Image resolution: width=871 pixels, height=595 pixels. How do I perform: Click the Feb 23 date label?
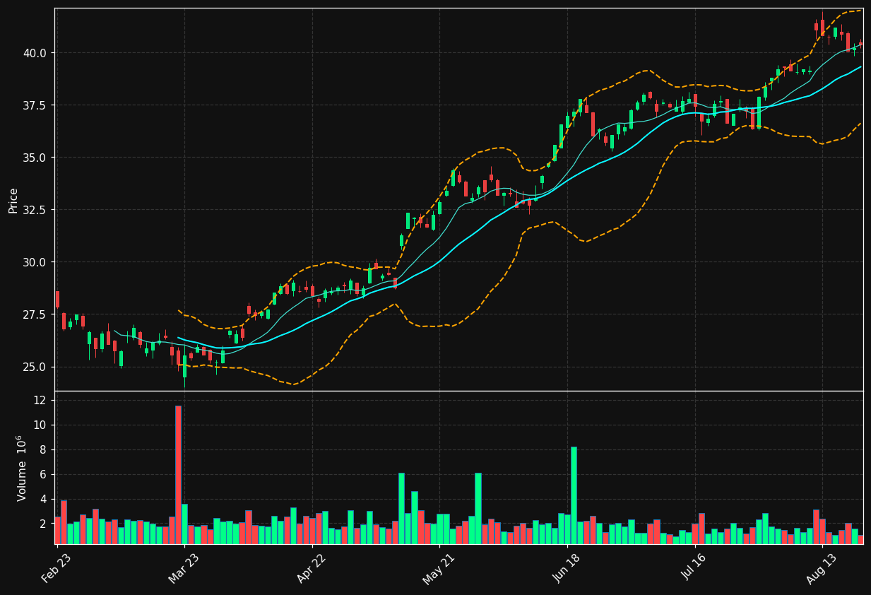click(57, 567)
